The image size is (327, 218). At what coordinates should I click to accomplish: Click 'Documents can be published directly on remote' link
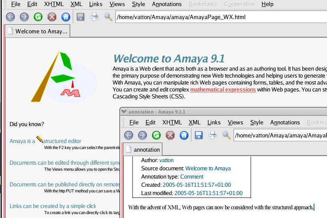pos(65,185)
